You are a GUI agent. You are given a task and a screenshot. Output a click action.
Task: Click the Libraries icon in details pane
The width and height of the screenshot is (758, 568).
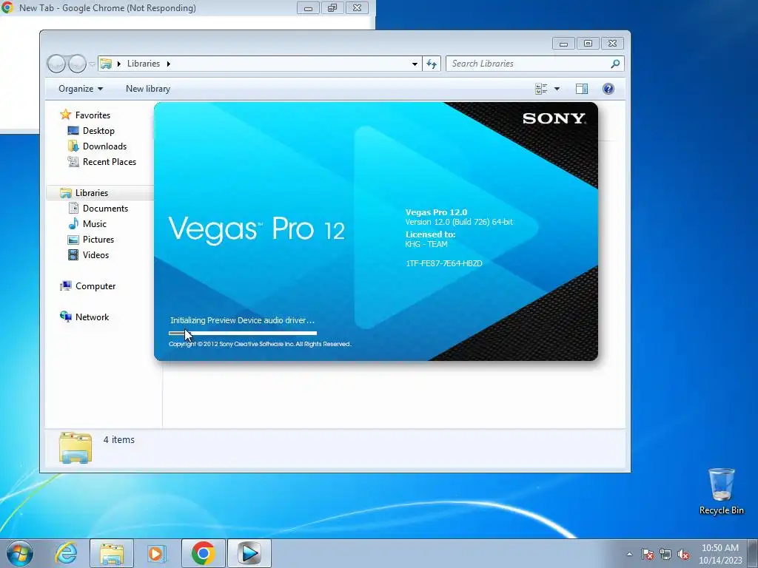(76, 447)
